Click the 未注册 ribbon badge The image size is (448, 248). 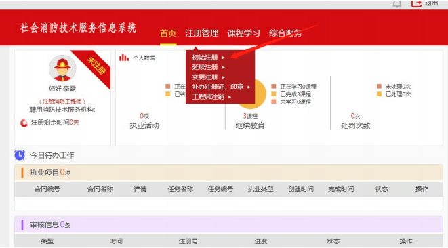96,66
